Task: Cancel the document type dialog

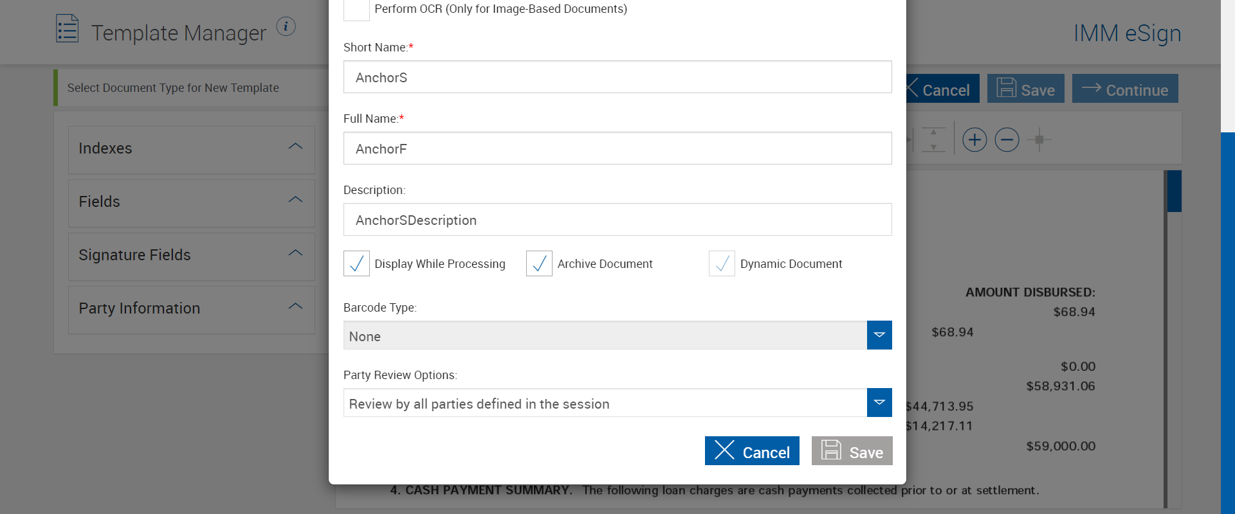Action: click(752, 451)
